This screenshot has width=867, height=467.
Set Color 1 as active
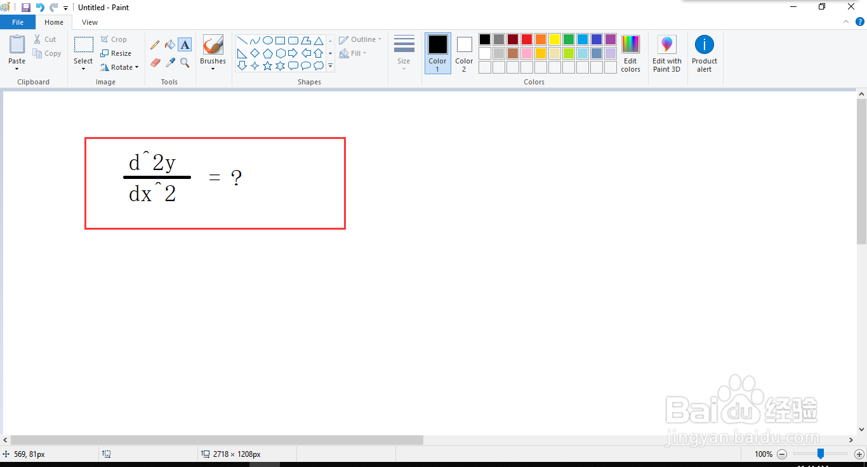(x=437, y=53)
